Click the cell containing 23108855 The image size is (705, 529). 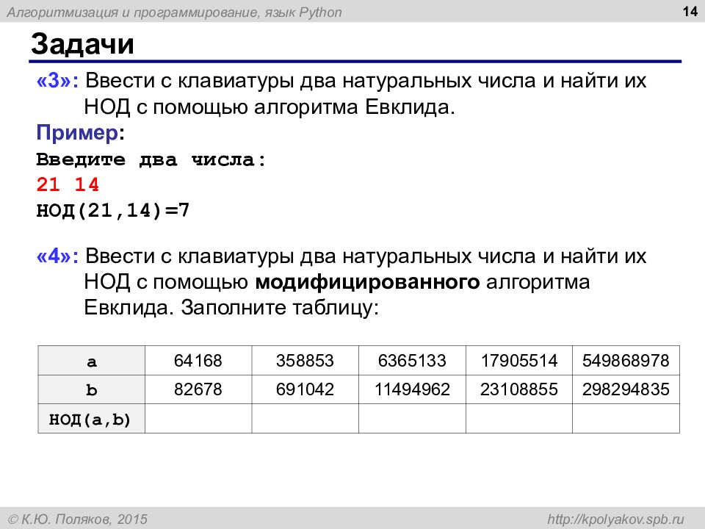[x=519, y=389]
